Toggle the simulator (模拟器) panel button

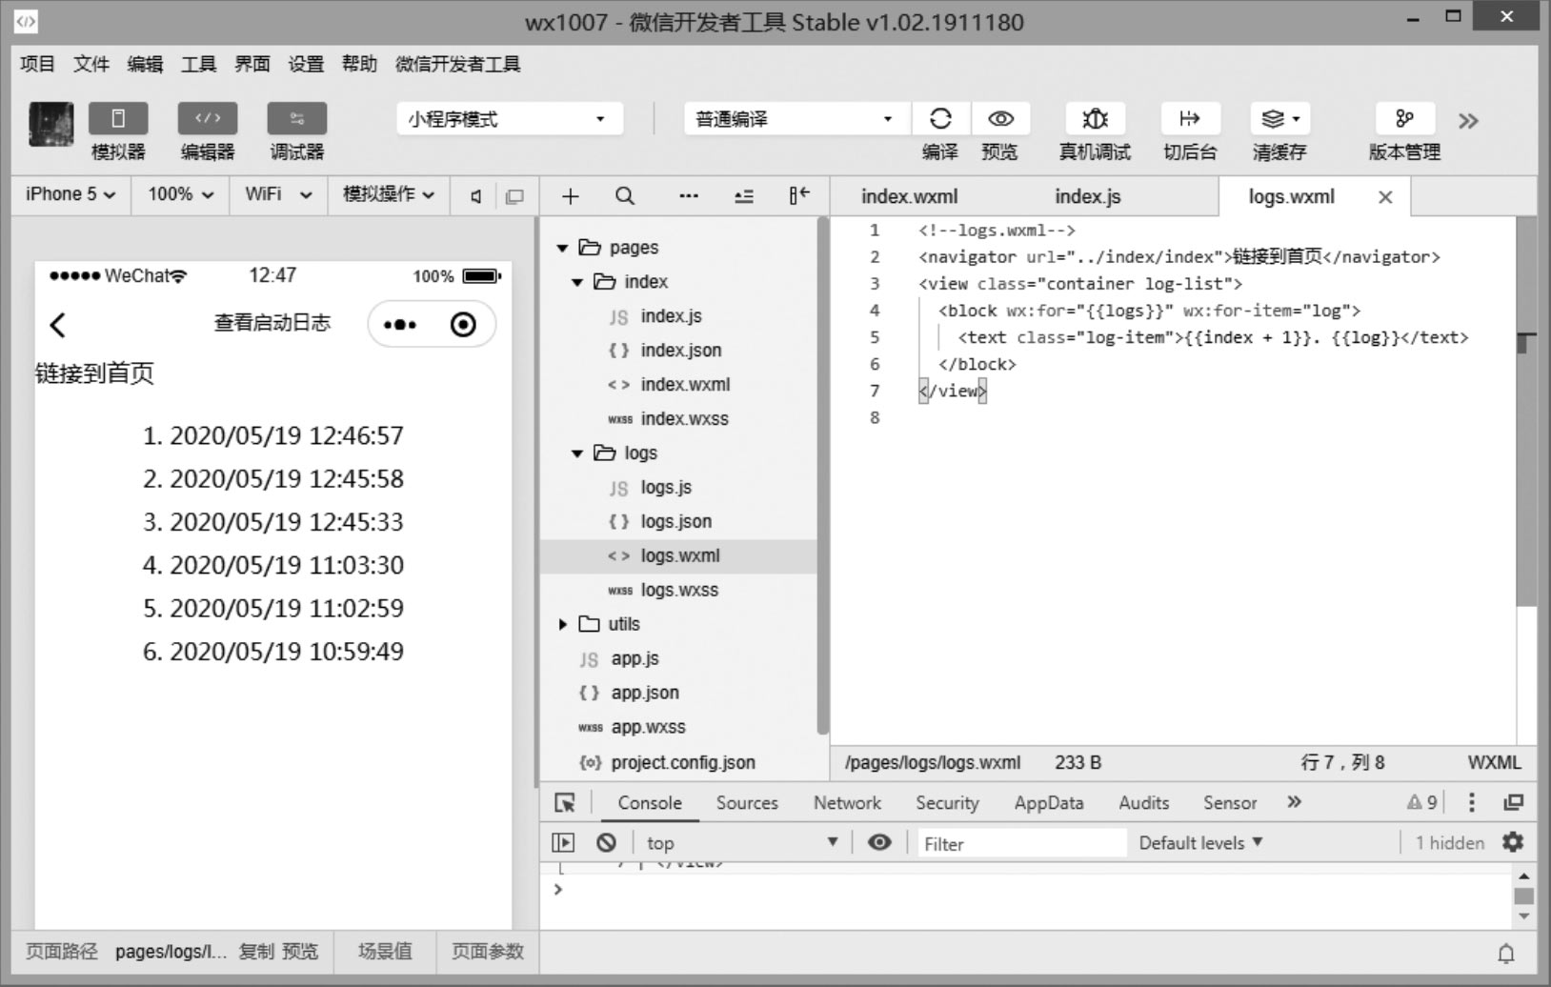pyautogui.click(x=118, y=119)
